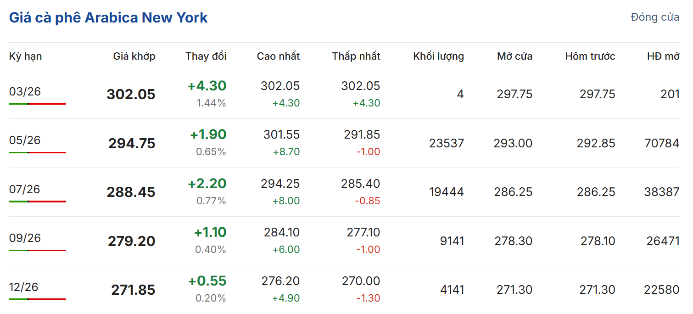Click the HĐ mở column header

[663, 56]
